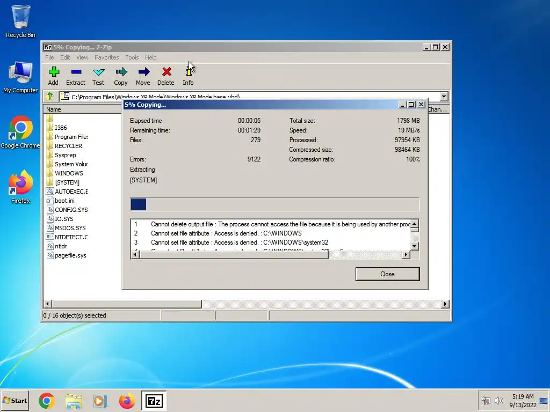The width and height of the screenshot is (550, 412).
Task: Click error list horizontal scroll-left arrow
Action: click(135, 255)
